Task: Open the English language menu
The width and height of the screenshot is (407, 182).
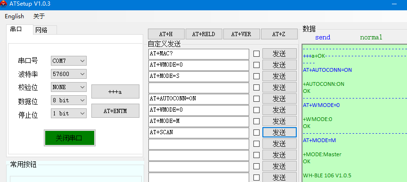Action: (14, 16)
